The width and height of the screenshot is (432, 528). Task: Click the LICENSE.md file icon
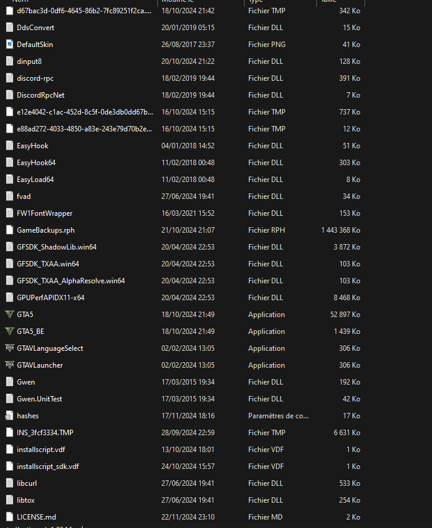tap(9, 517)
